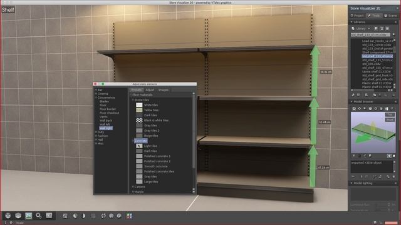Select Floor checkout in the elements tree
Screen dimensions: 401x225
(x=109, y=112)
